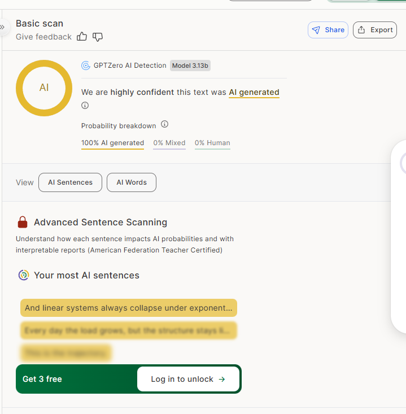The image size is (406, 414).
Task: Open info icon below confidence statement
Action: (x=85, y=106)
